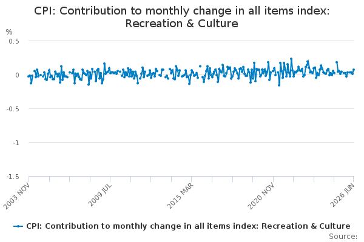Click the -1 y-axis value label
Image resolution: width=364 pixels, height=242 pixels.
[x=16, y=143]
